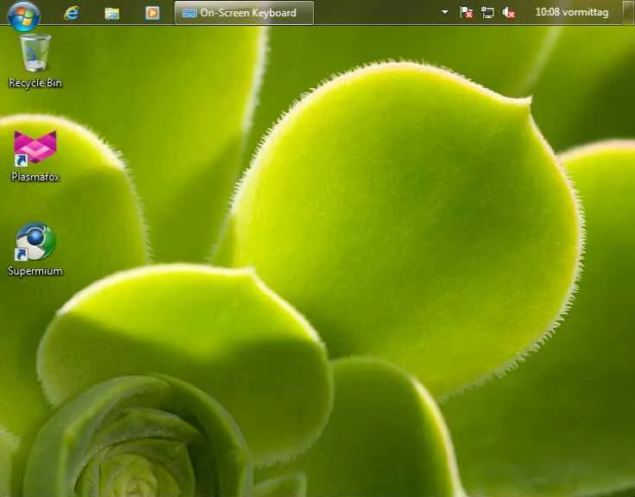Show hidden tray icons arrow
This screenshot has height=497, width=635.
[444, 12]
